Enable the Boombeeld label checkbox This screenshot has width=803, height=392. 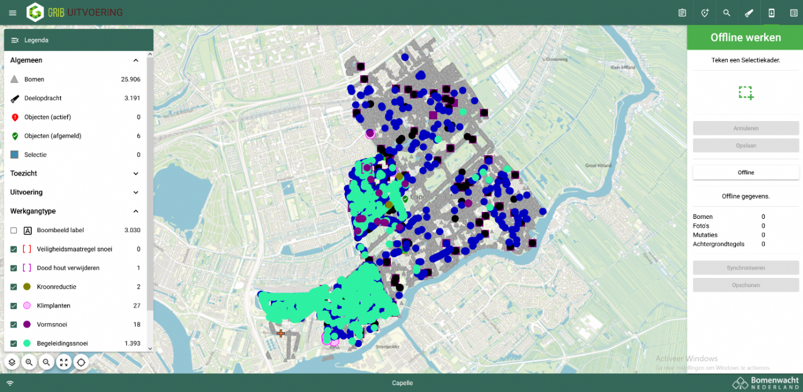14,230
